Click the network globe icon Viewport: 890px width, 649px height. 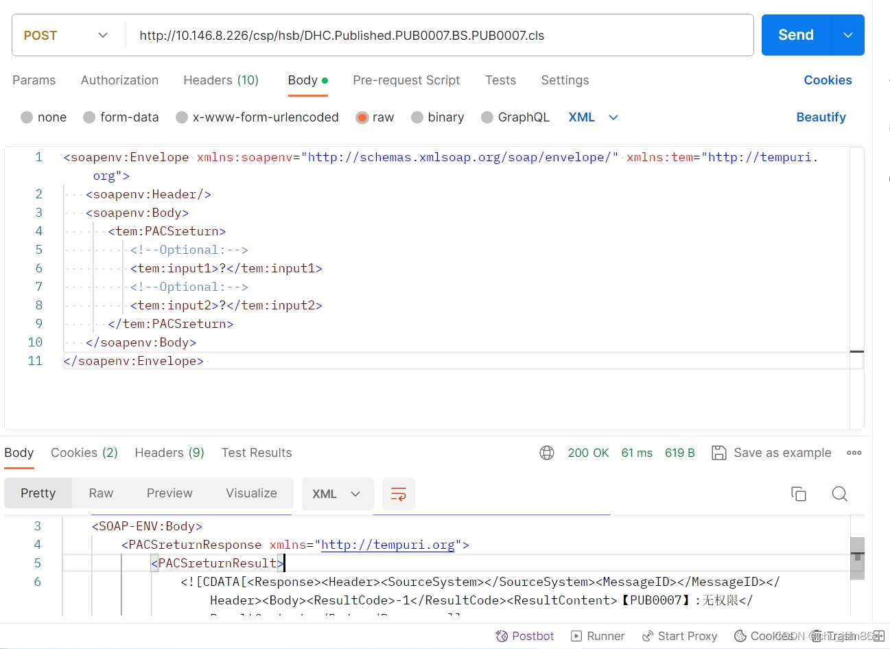point(547,453)
